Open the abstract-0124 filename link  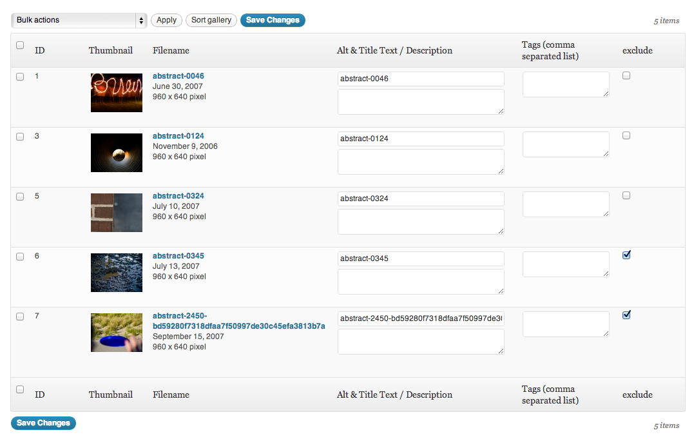pos(178,136)
